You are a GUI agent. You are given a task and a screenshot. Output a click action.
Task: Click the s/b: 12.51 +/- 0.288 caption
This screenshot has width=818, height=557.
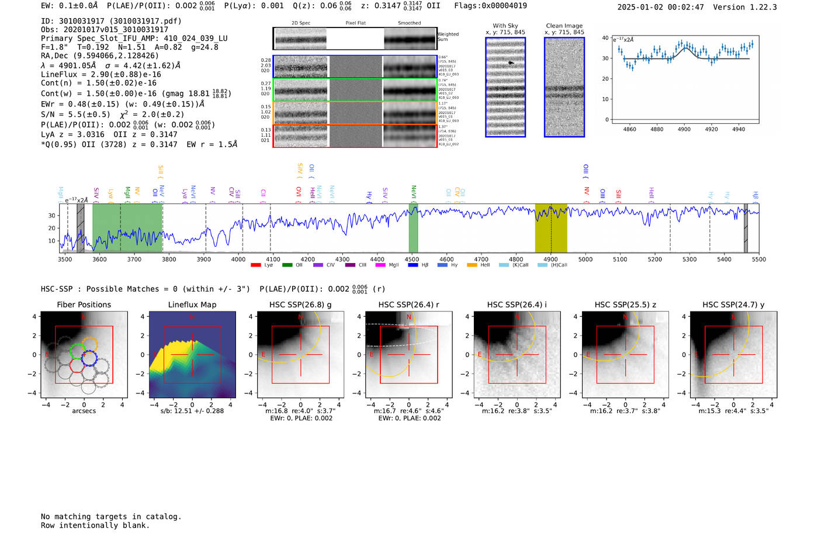(x=192, y=411)
